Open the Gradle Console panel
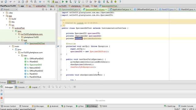The width and height of the screenshot is (196, 110). tap(186, 106)
